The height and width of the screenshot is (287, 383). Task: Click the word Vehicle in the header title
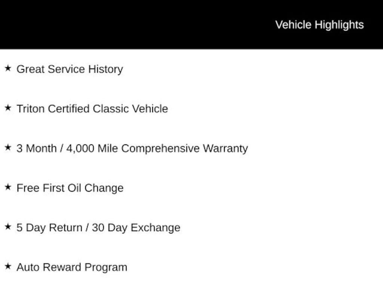click(293, 25)
